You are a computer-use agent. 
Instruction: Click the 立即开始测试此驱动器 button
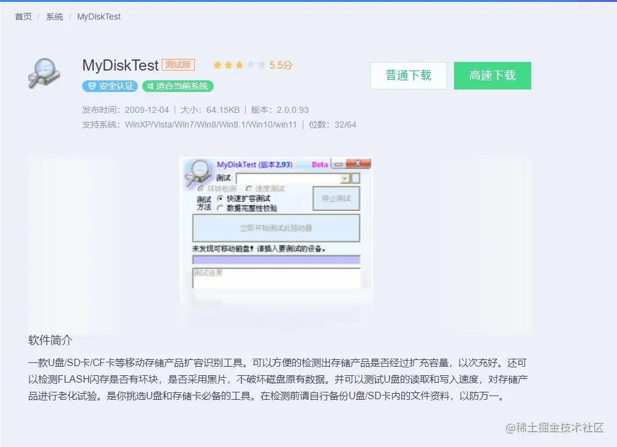click(x=276, y=228)
